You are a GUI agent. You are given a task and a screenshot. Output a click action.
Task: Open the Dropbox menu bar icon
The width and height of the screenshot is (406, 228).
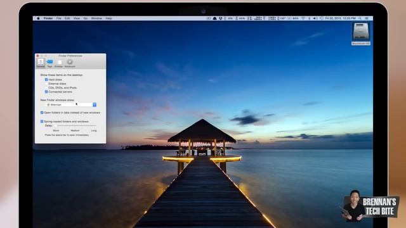coord(220,18)
